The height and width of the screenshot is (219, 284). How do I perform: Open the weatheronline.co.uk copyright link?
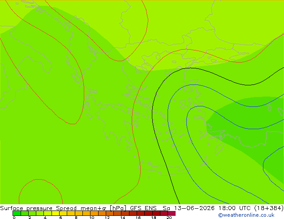point(246,215)
